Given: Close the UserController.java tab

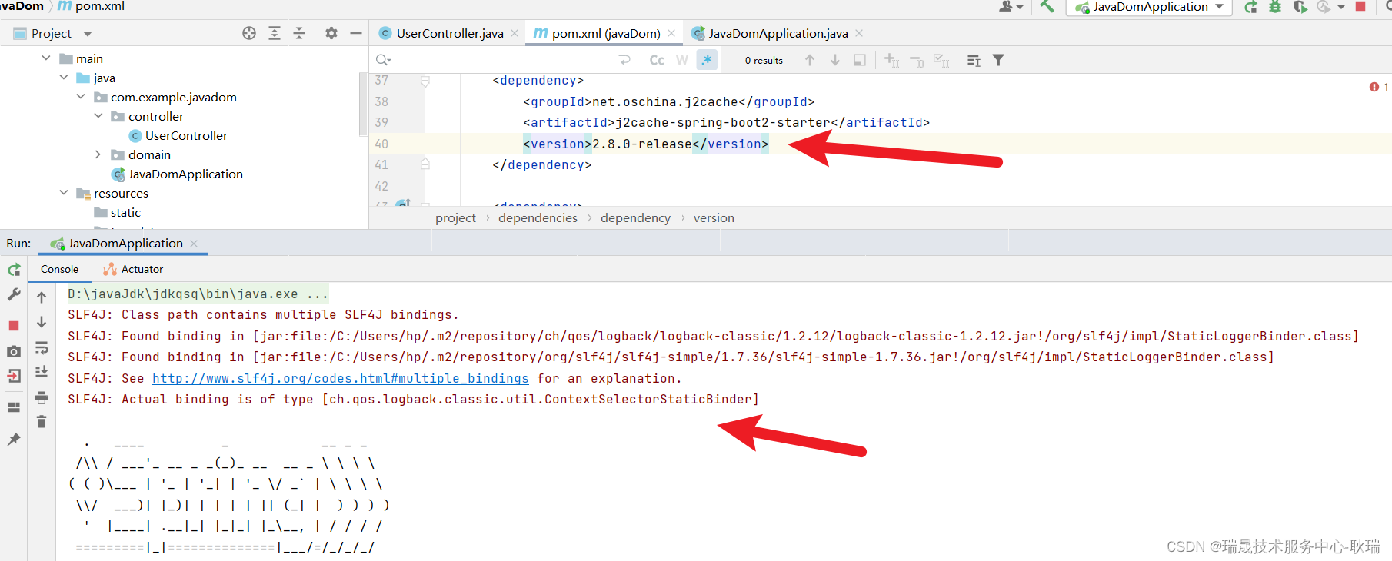Looking at the screenshot, I should tap(515, 33).
